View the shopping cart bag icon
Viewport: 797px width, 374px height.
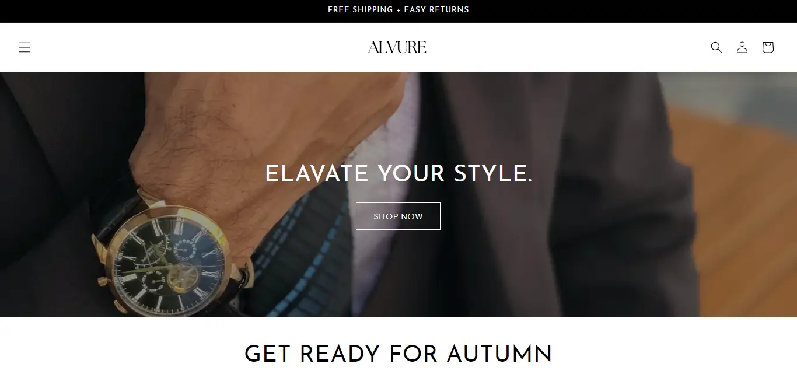click(768, 47)
